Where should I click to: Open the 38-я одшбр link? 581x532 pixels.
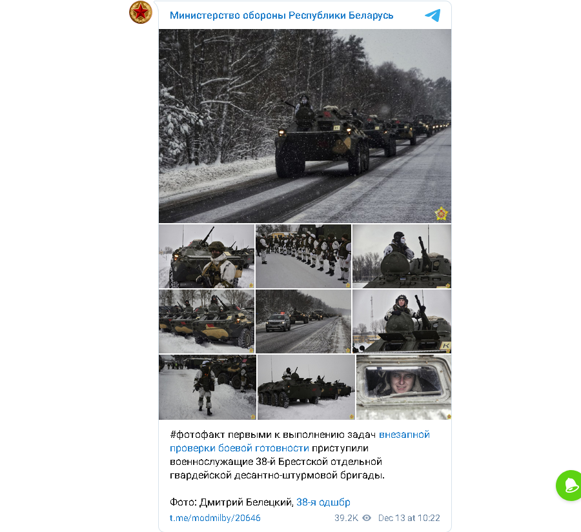(x=323, y=502)
